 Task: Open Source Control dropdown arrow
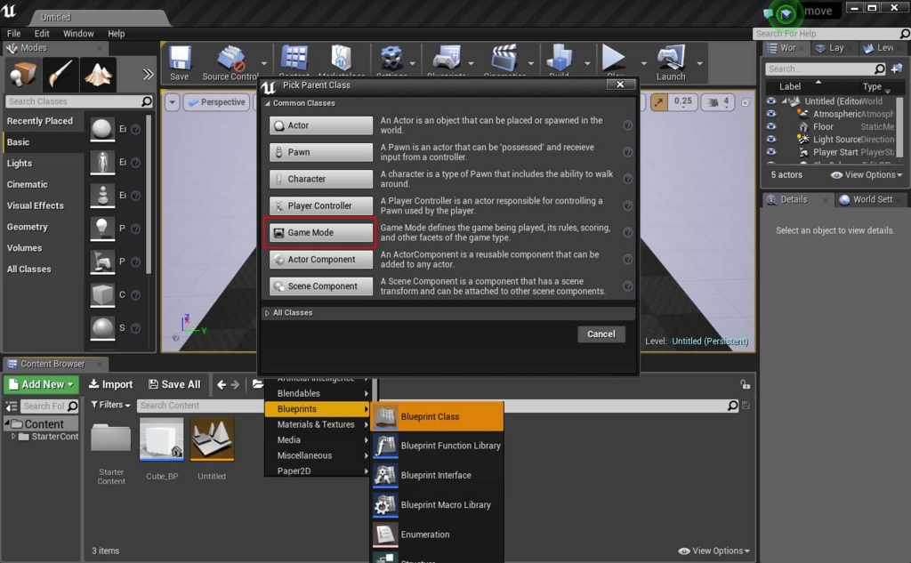(264, 63)
